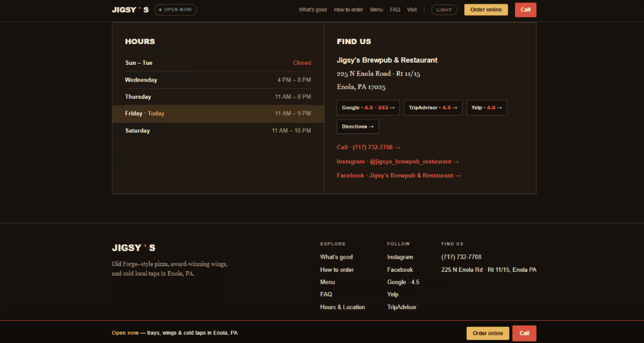Screen dimensions: 644x343
Task: Click Open now text in bottom bar
Action: [x=125, y=333]
